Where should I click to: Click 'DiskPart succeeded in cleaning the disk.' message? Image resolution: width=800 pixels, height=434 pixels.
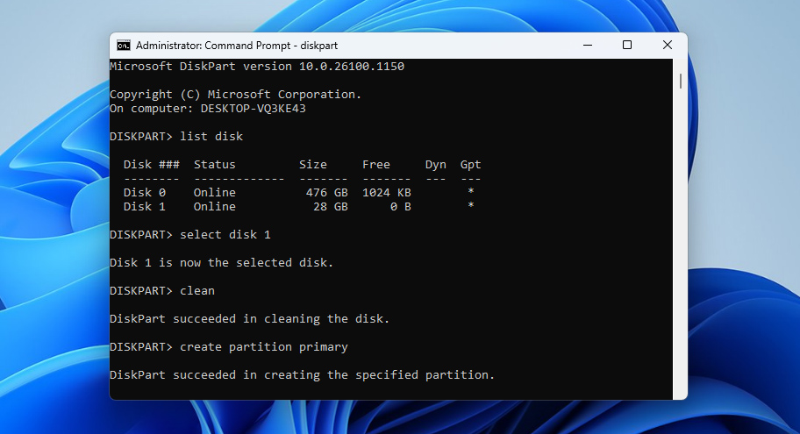tap(249, 319)
